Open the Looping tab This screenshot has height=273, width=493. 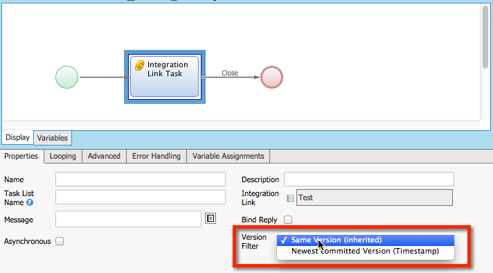coord(63,156)
